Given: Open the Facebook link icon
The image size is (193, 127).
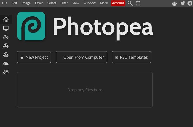Looking at the screenshot, I should coord(190,3).
